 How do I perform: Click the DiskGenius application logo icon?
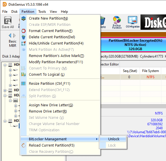[5, 5]
